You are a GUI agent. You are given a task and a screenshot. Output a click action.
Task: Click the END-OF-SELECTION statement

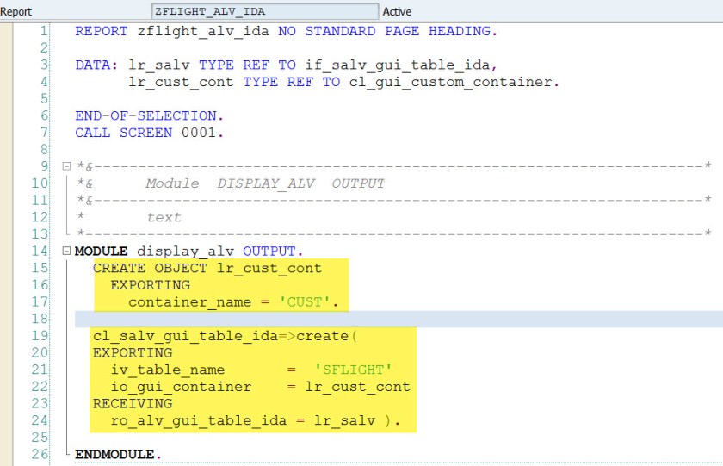[149, 115]
